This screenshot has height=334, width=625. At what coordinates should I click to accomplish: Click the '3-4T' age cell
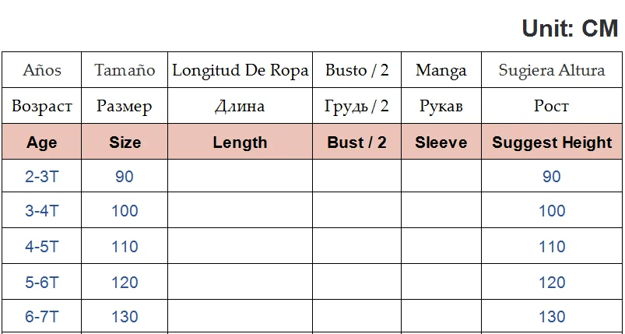click(x=42, y=211)
